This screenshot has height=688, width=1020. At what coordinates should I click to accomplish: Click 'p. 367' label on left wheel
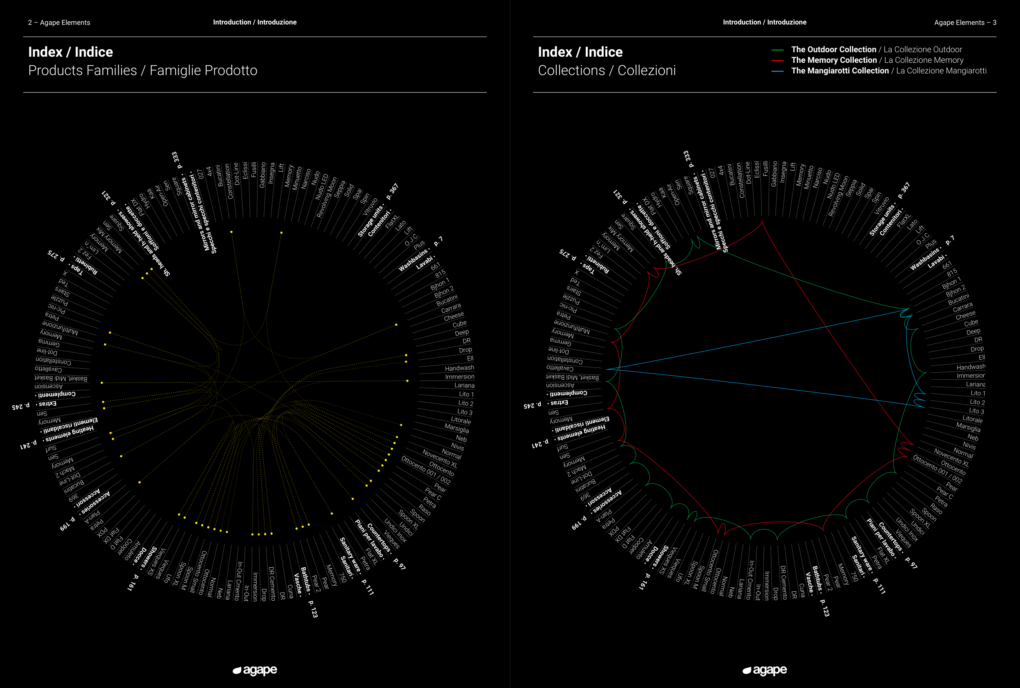(392, 192)
